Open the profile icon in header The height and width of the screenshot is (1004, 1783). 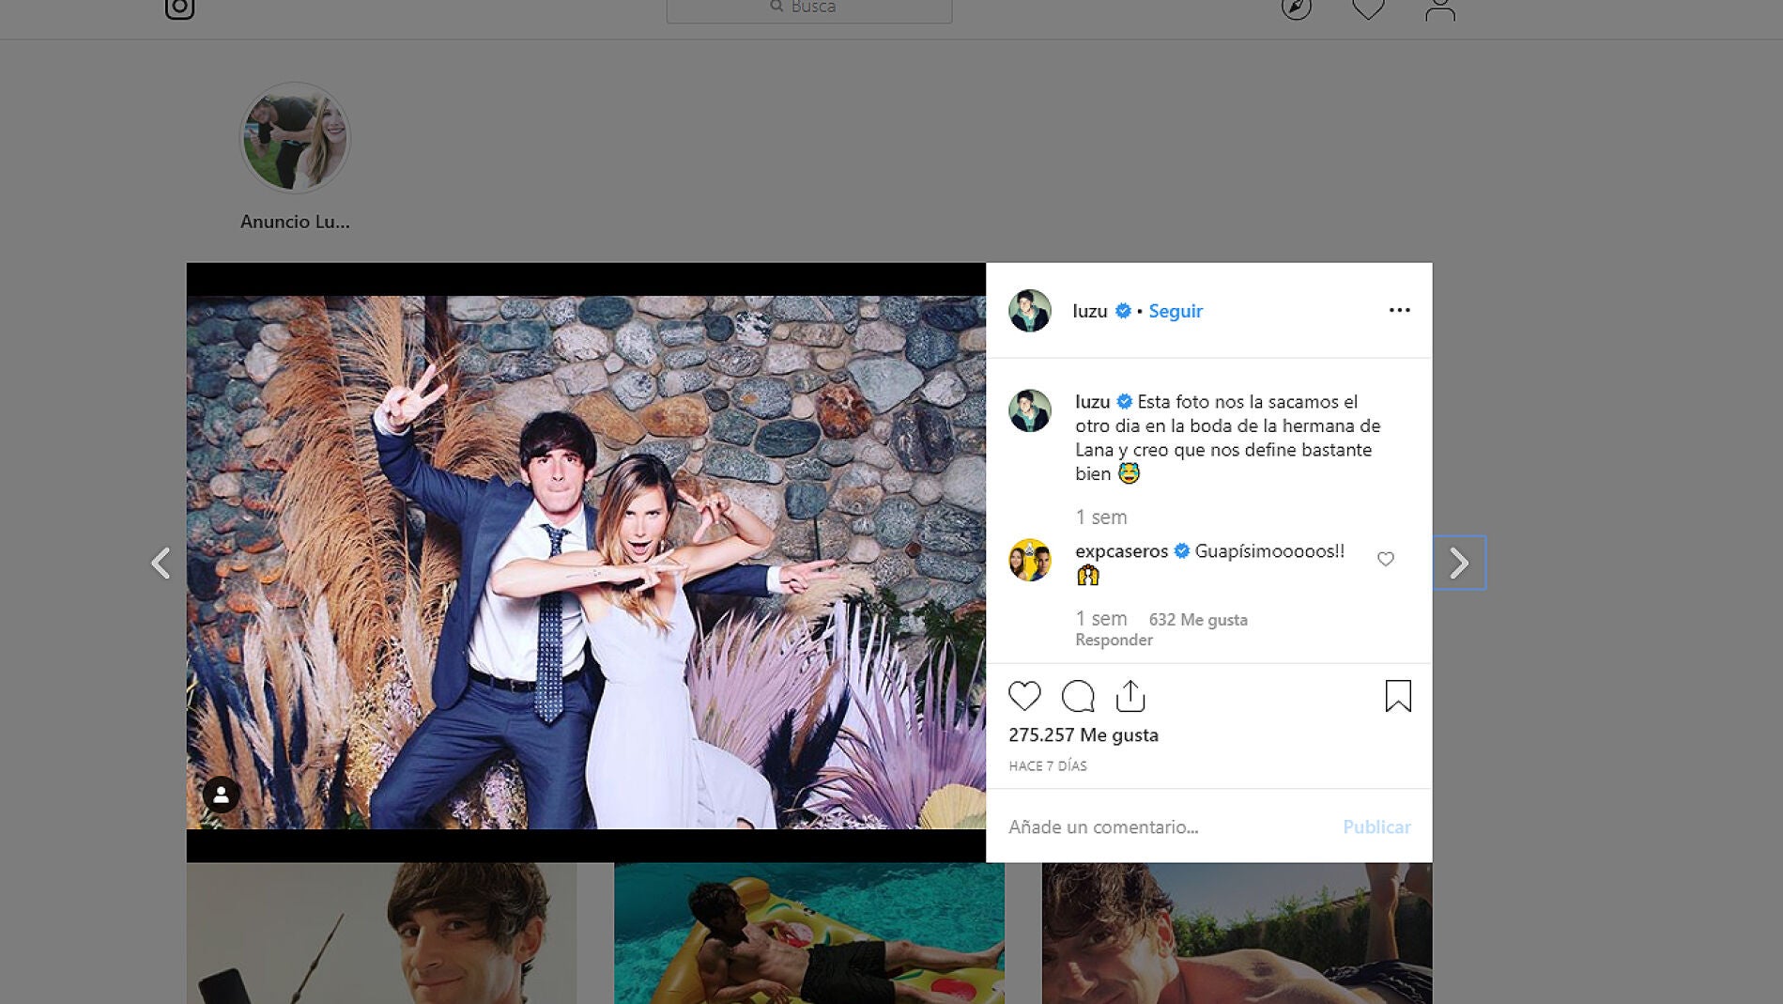point(1439,9)
